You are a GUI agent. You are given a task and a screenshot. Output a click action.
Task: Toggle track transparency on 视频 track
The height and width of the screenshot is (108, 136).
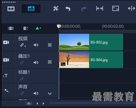tap(50, 45)
